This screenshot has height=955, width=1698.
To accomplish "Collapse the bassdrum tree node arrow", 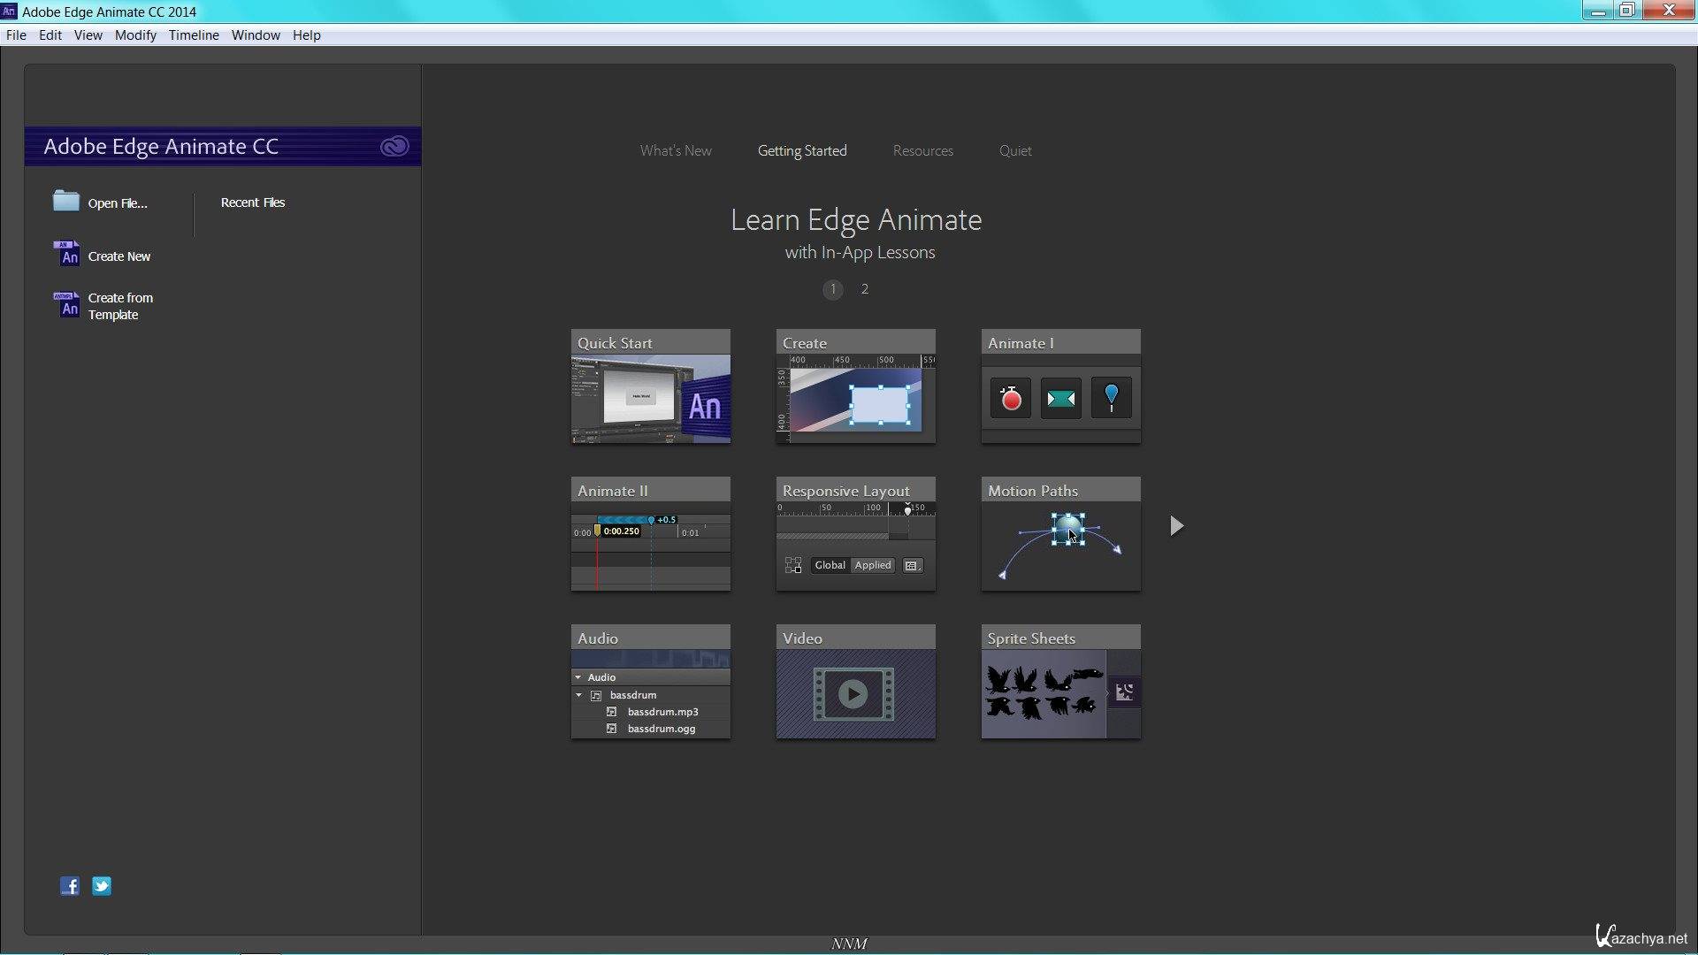I will [579, 695].
